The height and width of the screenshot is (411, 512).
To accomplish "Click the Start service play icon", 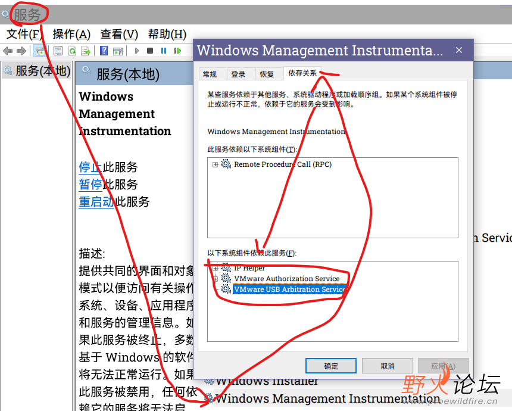I will pyautogui.click(x=137, y=51).
